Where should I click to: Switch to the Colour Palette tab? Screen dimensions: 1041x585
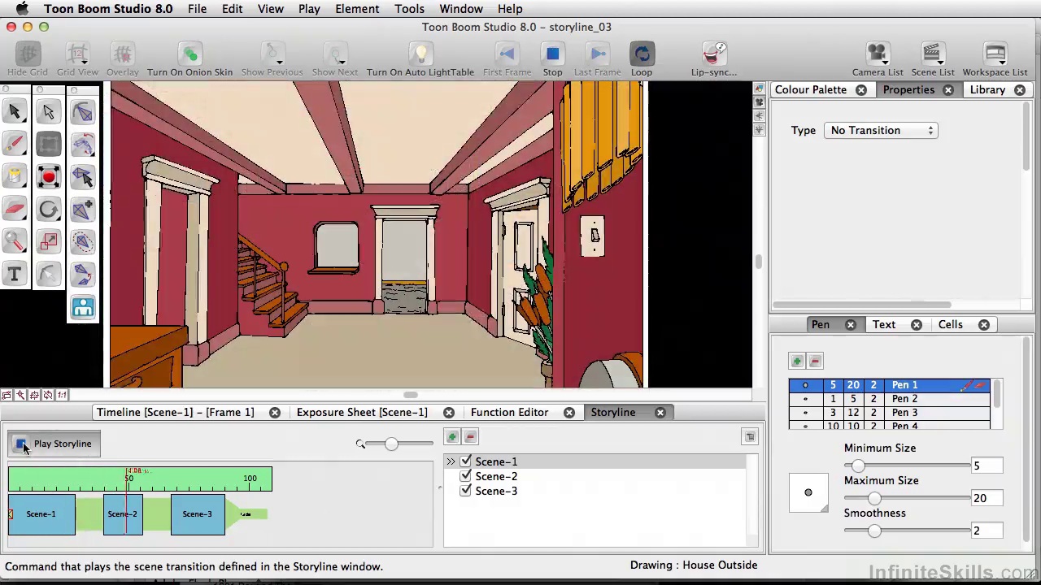point(810,89)
